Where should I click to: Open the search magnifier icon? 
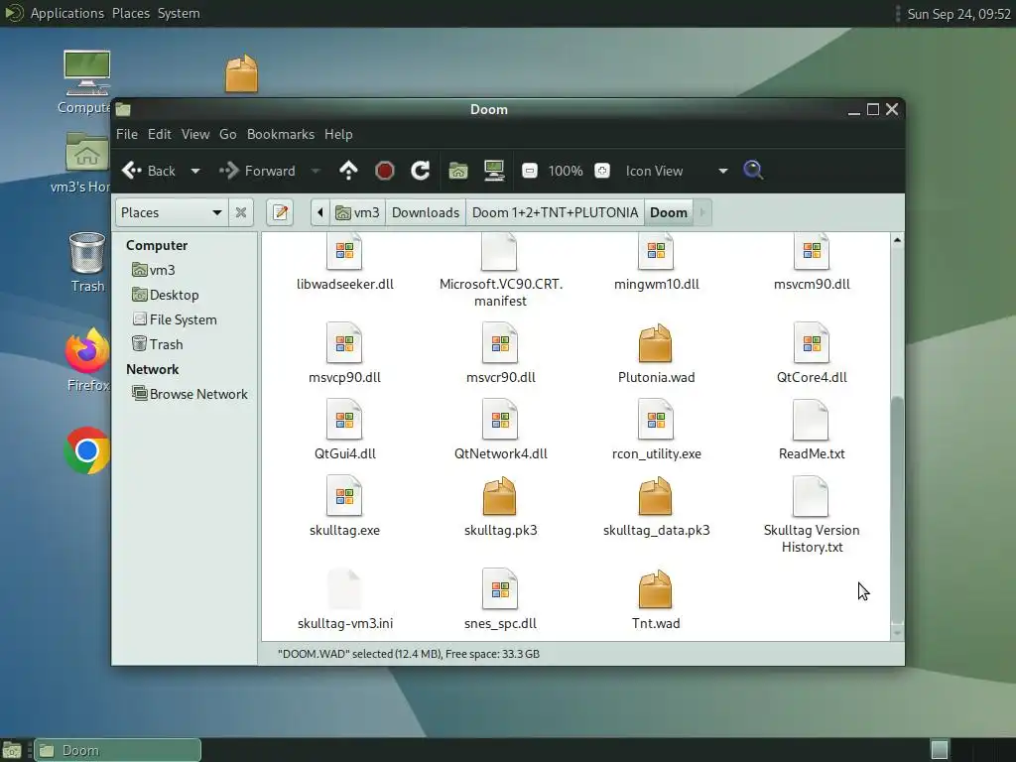(753, 171)
